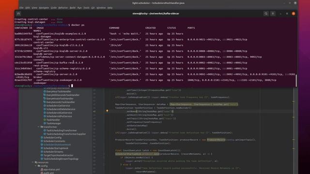Select SchedulersIdPutService in project tree
Screen dimensions: 310x174
tap(59, 116)
